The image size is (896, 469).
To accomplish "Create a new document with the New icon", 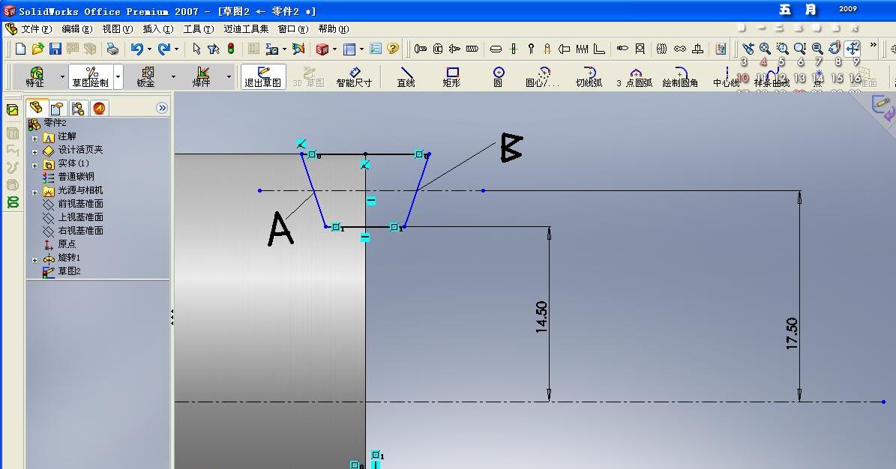I will [20, 49].
